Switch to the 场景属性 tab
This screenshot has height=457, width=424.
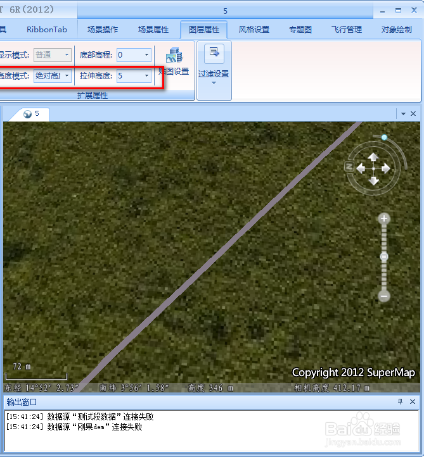[x=153, y=30]
